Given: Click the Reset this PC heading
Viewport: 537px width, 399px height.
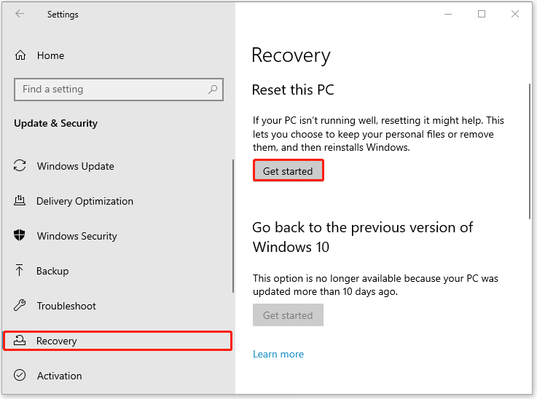Looking at the screenshot, I should 293,90.
